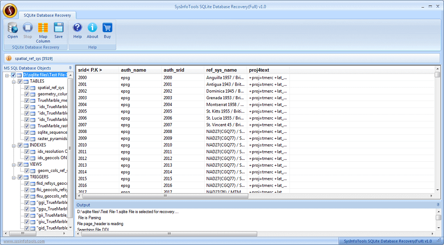
Task: Open the www.sysinfotools.com link
Action: tap(24, 241)
